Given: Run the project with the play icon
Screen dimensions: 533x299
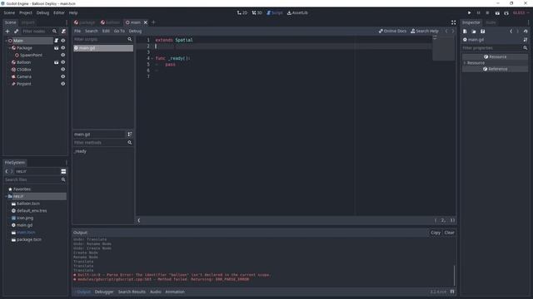Looking at the screenshot, I should [469, 13].
